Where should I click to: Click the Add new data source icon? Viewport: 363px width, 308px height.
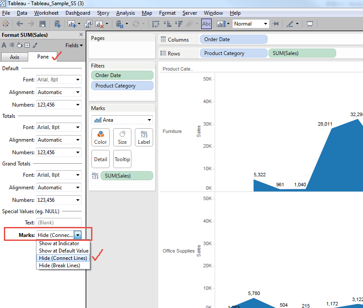(57, 24)
